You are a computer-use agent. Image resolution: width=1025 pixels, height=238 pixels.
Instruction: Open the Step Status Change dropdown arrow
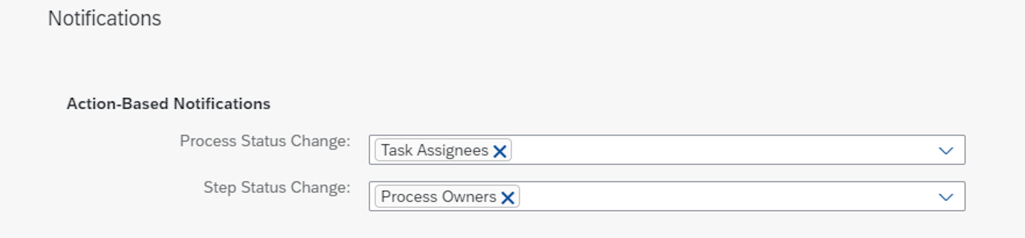pyautogui.click(x=945, y=197)
